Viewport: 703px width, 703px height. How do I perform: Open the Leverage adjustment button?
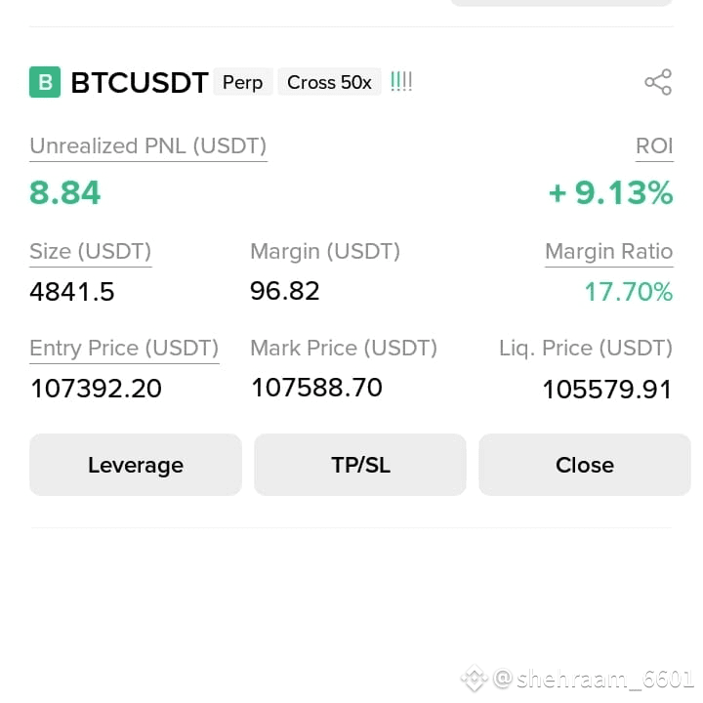point(136,465)
